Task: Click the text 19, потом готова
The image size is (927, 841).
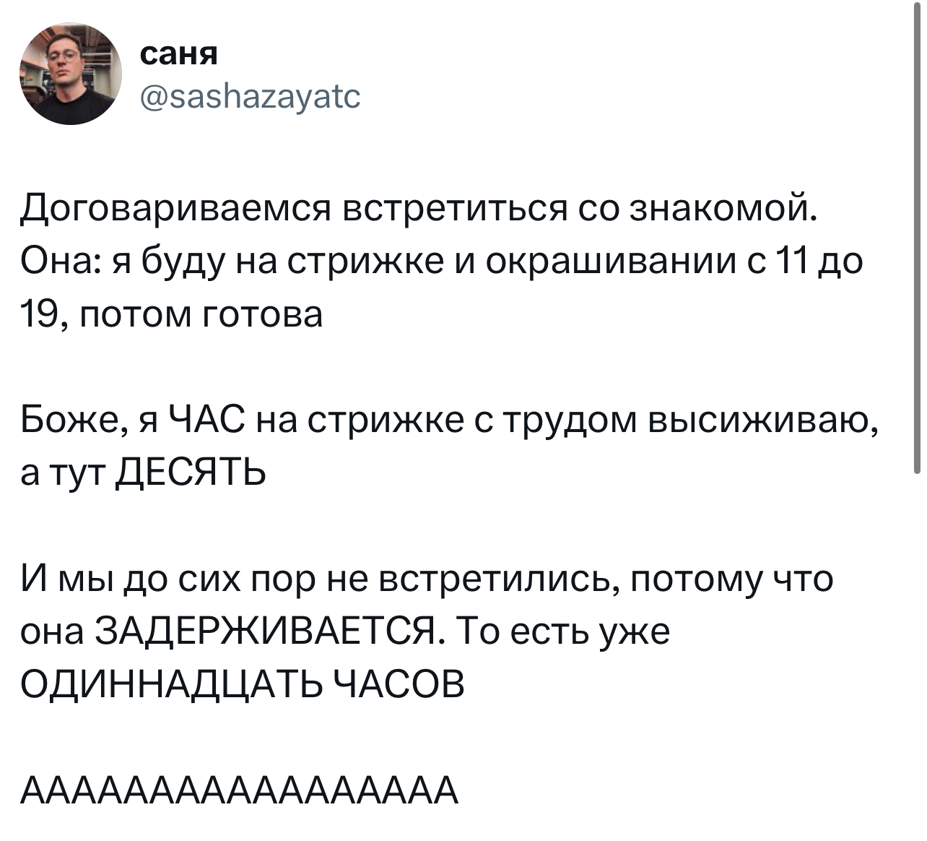Action: pos(172,314)
